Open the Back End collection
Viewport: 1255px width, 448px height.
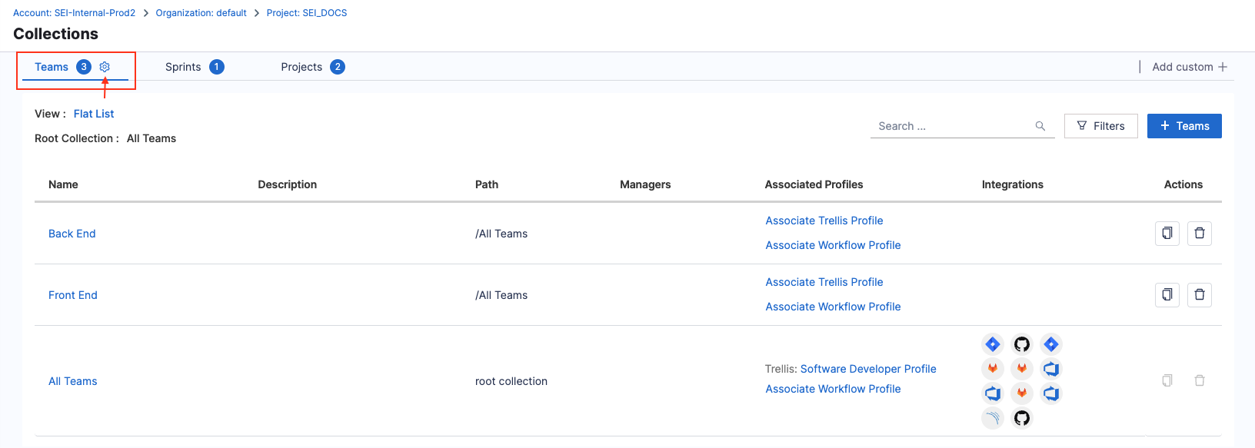pos(72,234)
